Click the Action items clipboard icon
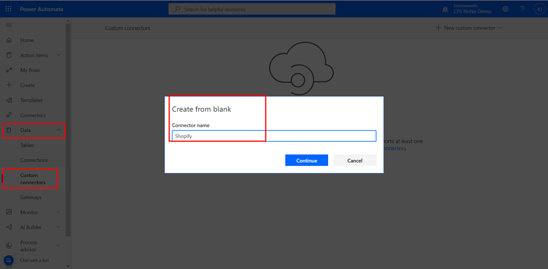548x269 pixels. click(9, 55)
